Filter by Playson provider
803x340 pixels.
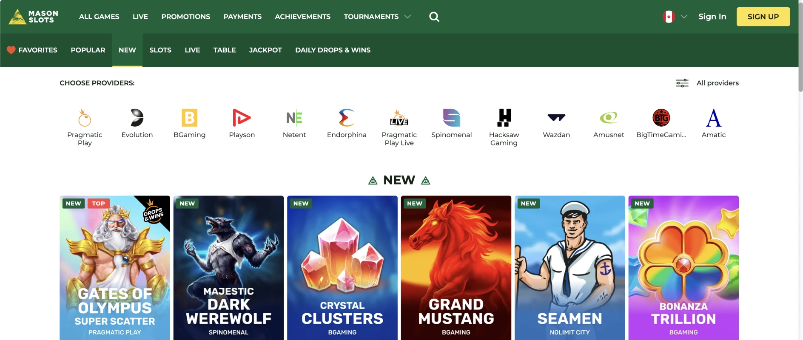tap(242, 124)
